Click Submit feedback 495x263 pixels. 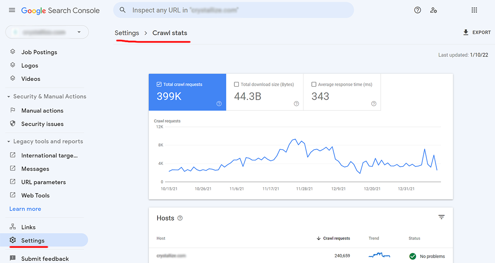[45, 258]
